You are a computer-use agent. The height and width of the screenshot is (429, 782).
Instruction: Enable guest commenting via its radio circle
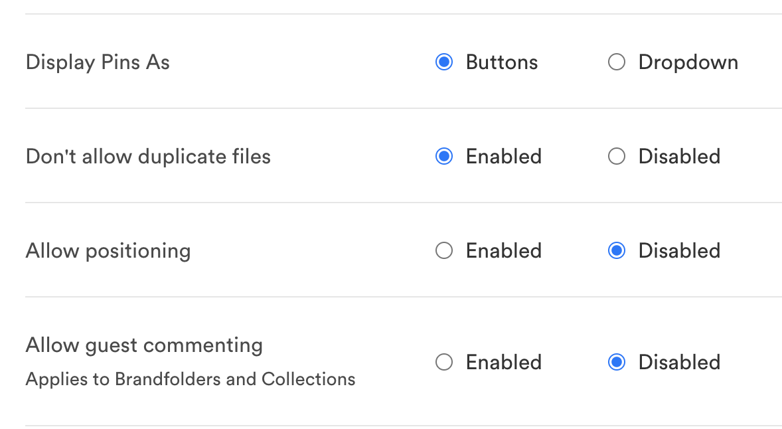[443, 363]
